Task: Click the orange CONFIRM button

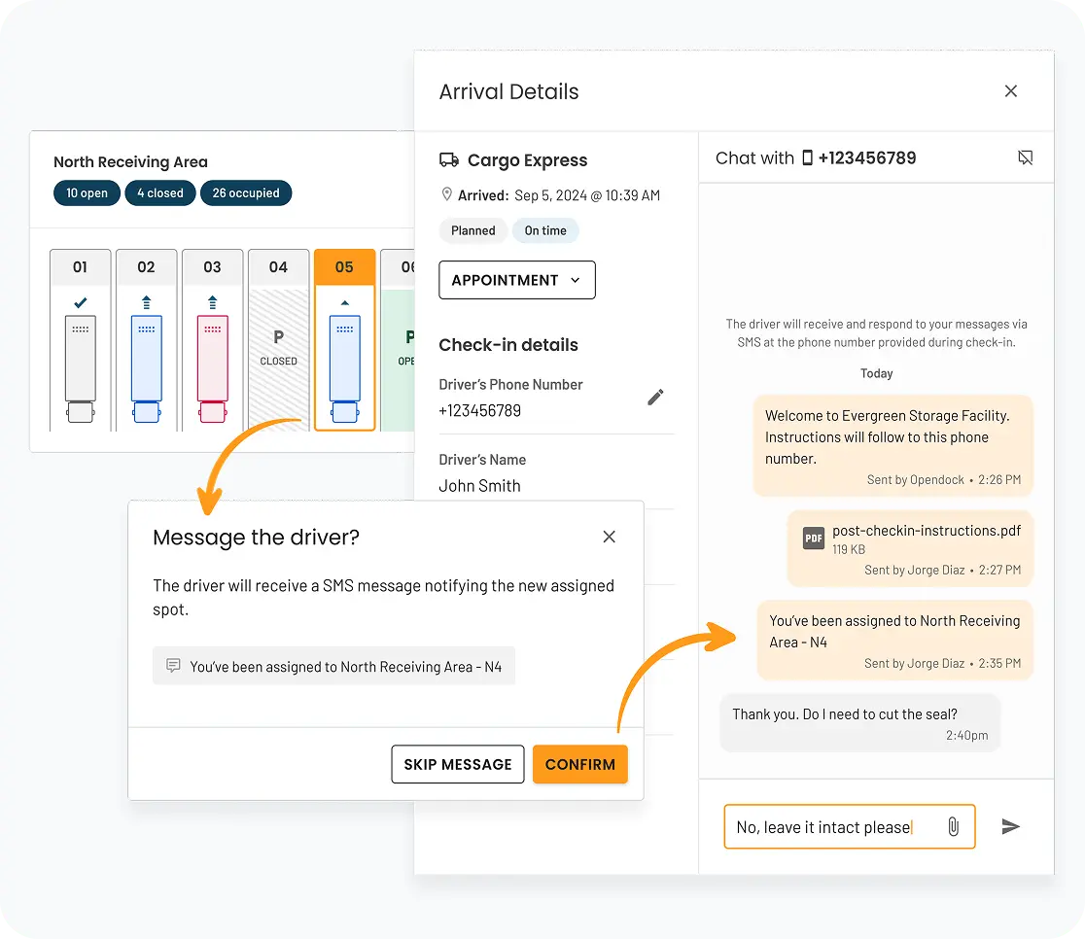Action: (579, 764)
